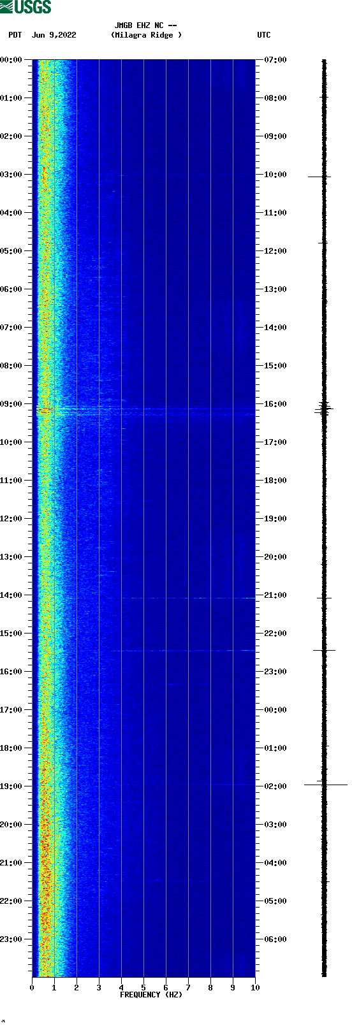Click the Jun 9,2022 date label
Screen dimensions: 352x1028
54,35
